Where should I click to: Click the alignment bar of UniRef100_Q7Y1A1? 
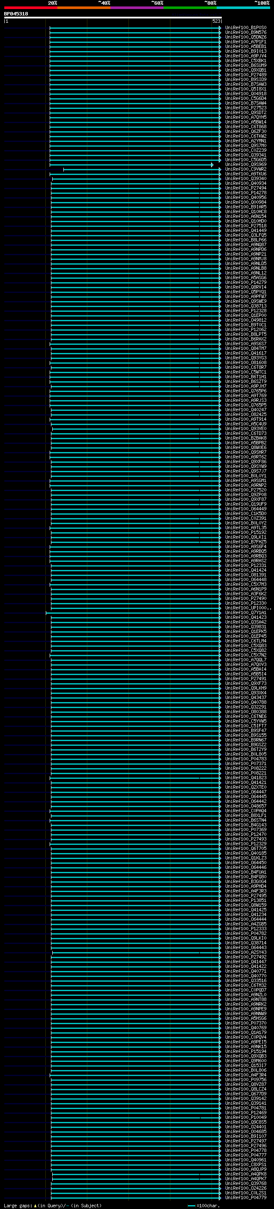(134, 612)
